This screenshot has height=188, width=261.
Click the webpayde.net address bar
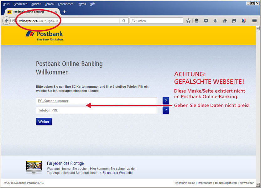coord(68,21)
